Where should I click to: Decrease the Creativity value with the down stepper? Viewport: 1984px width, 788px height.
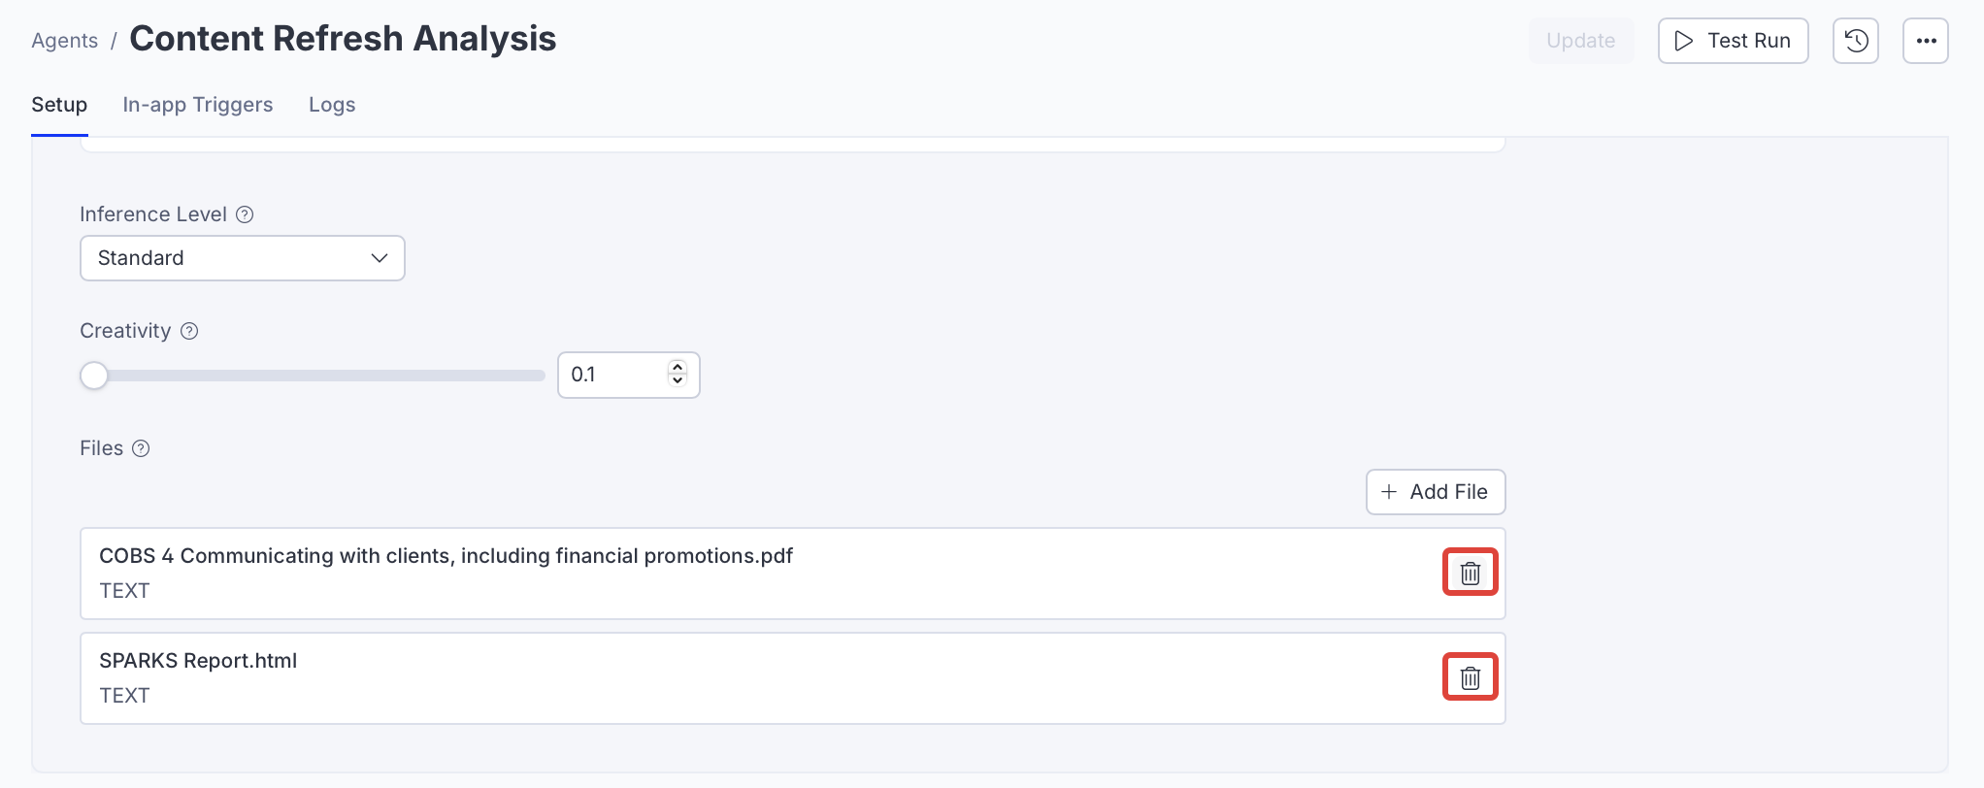point(678,380)
